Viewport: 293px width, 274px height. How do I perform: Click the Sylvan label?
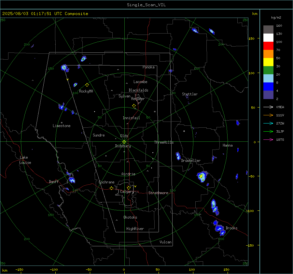tap(124, 96)
